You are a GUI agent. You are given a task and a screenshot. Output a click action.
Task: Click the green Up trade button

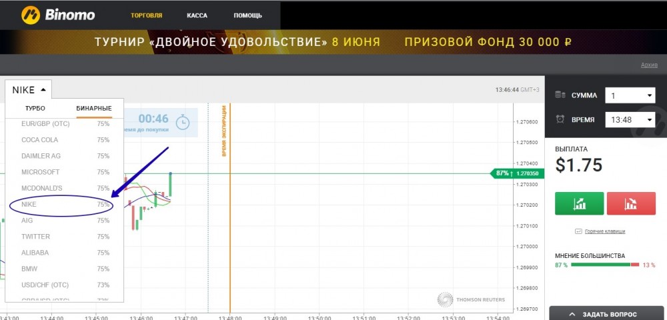pos(580,203)
